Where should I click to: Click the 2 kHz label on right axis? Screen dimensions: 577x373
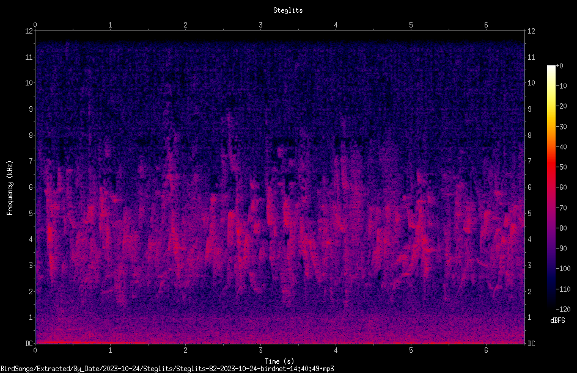(x=529, y=291)
